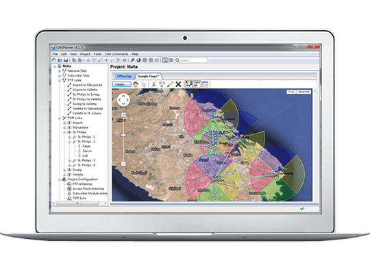The height and width of the screenshot is (280, 370).
Task: Toggle the highlighted view-mode icon in main toolbar
Action: pyautogui.click(x=165, y=60)
